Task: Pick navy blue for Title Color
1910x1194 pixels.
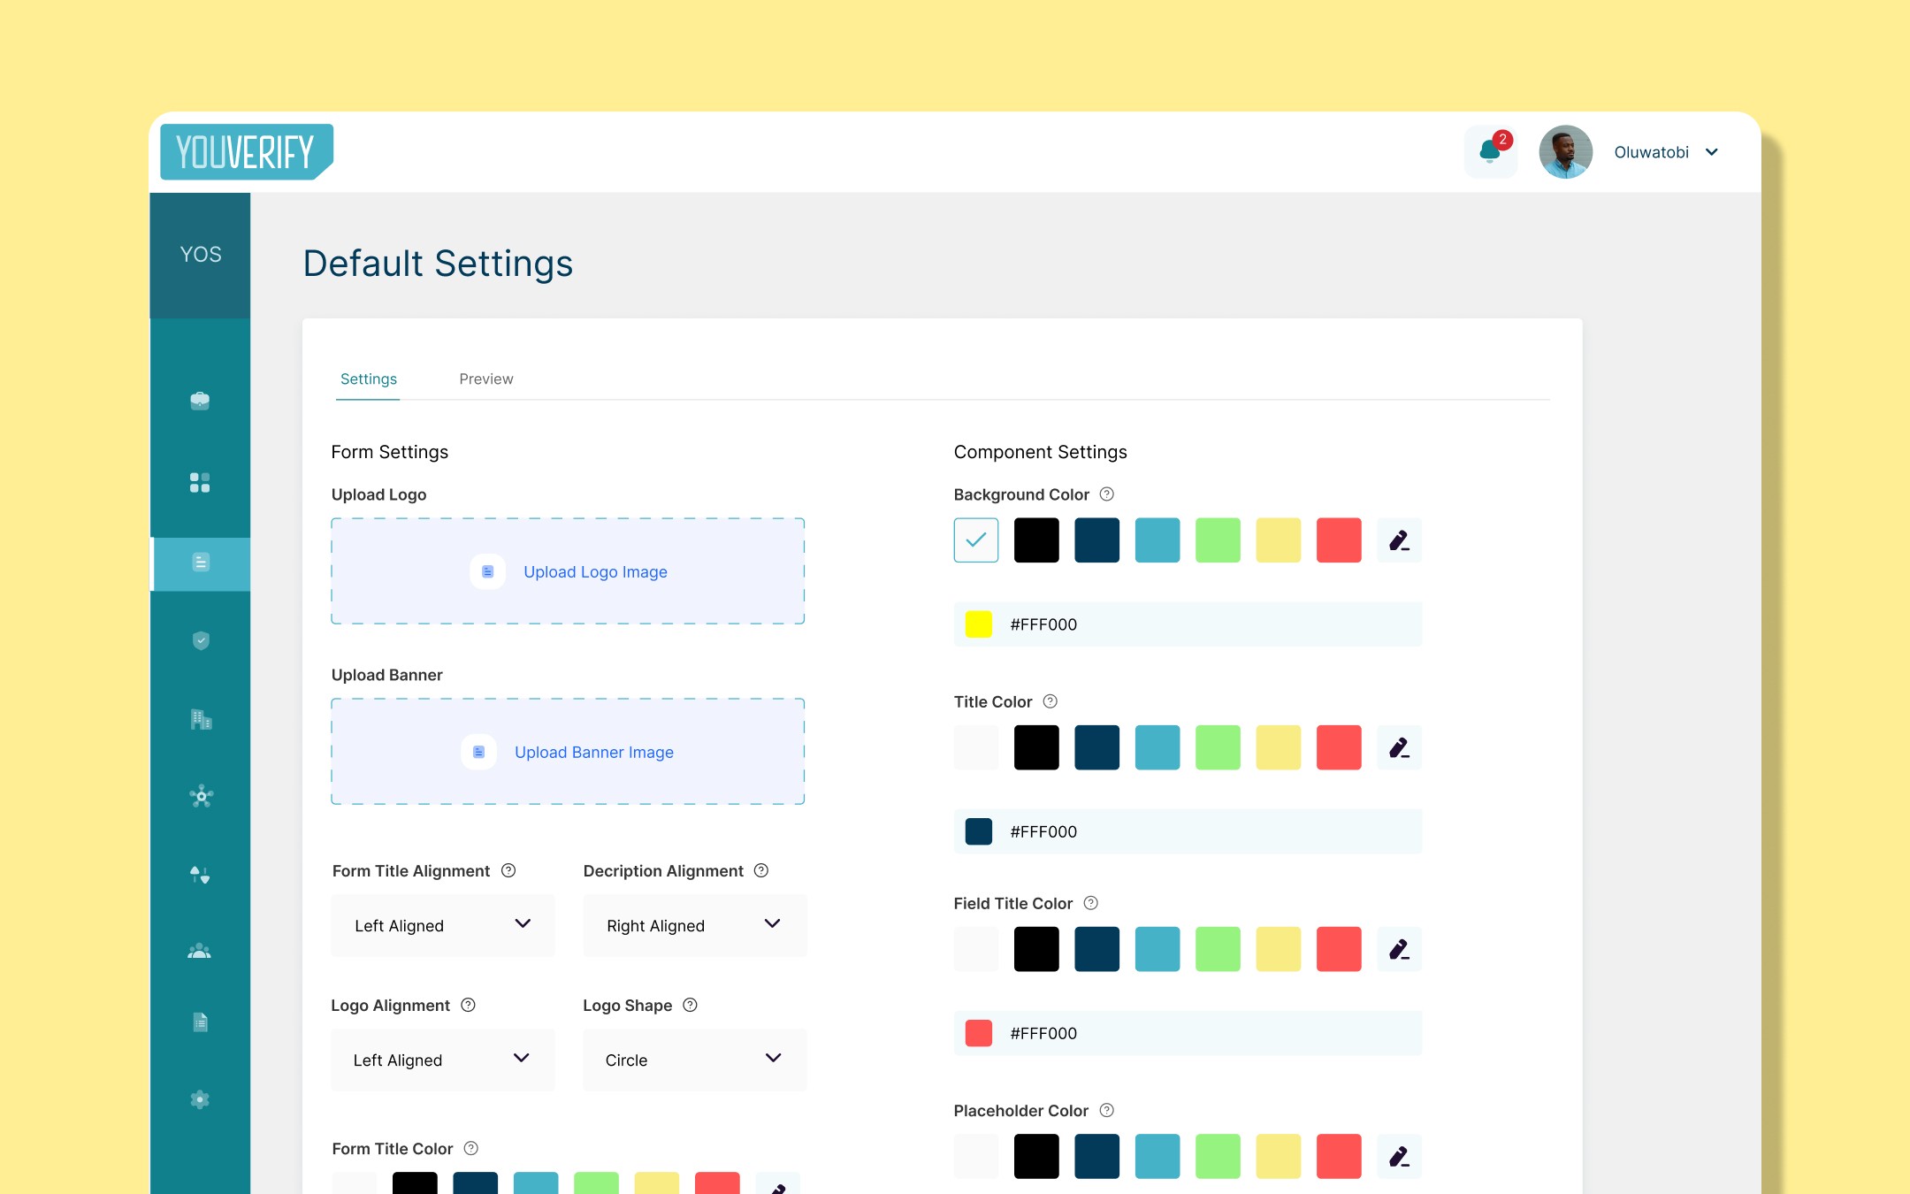Action: tap(1096, 747)
